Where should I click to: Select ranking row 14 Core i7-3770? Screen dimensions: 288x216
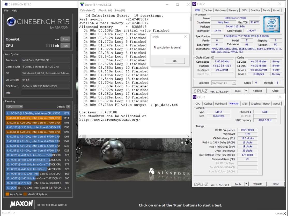tap(38, 174)
